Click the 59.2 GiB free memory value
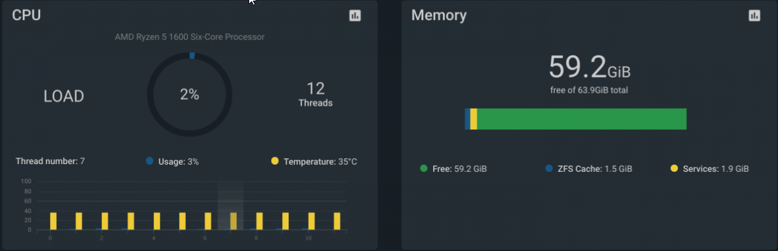 click(x=589, y=67)
